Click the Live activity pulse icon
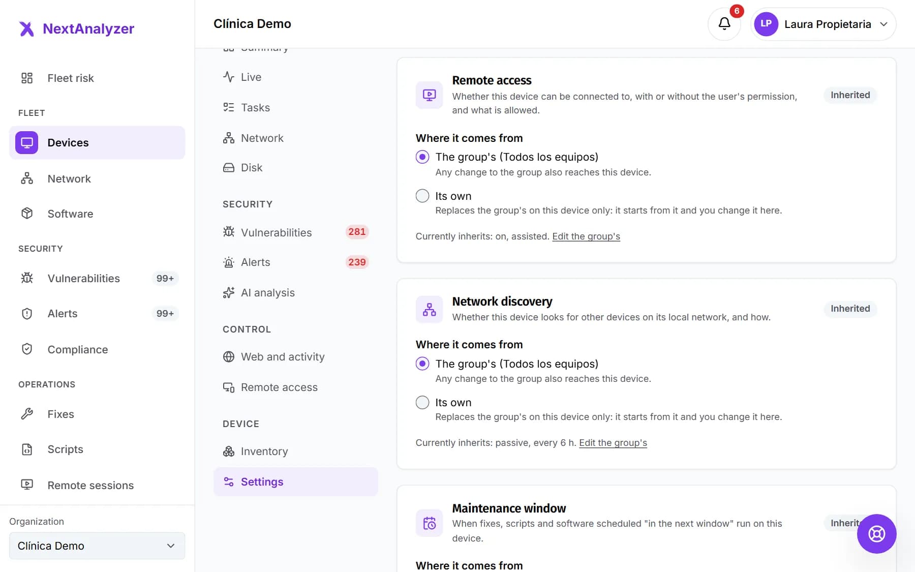915x572 pixels. click(229, 77)
